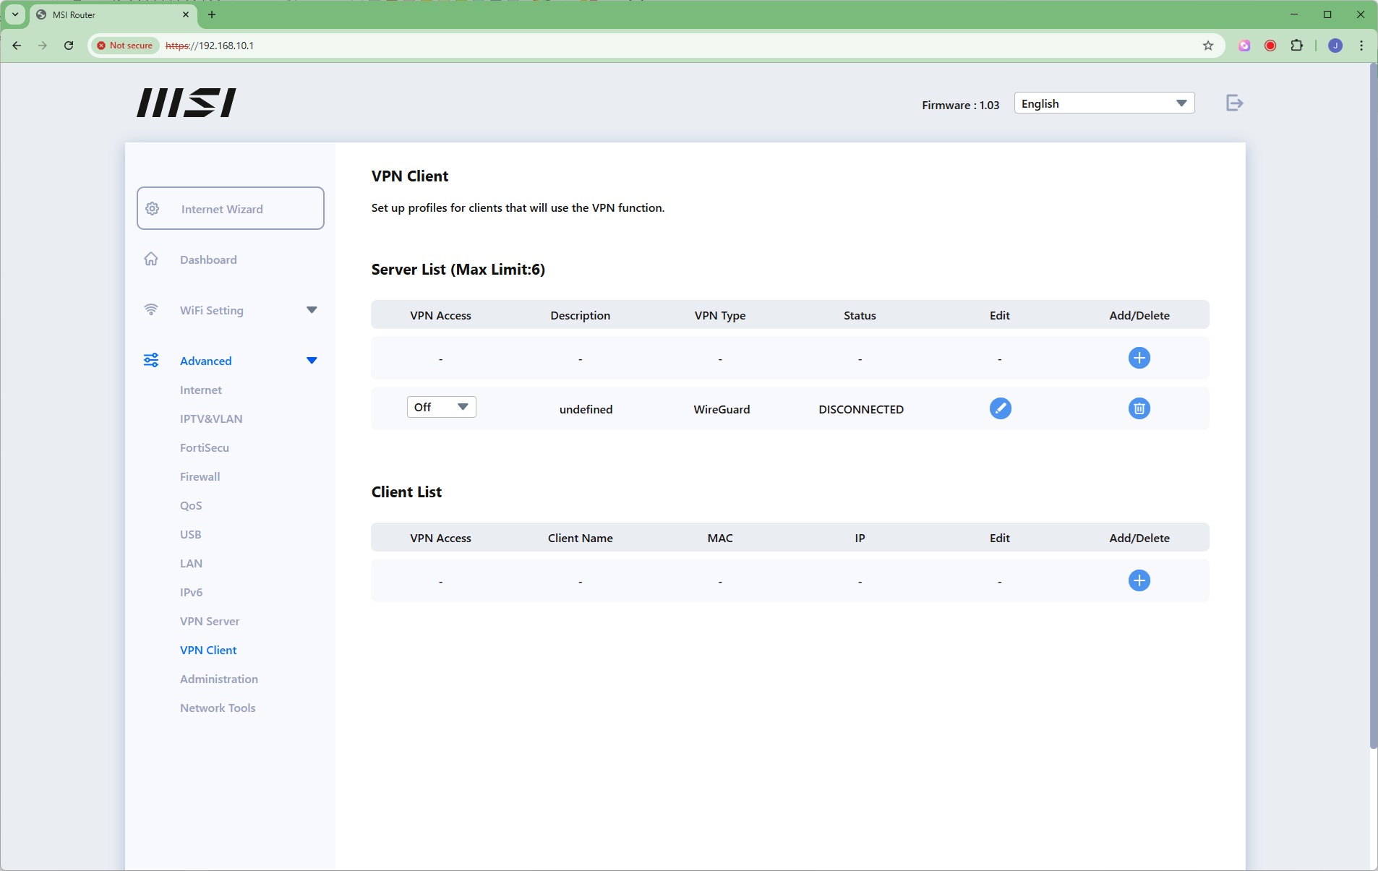Open the Administration menu item

click(218, 679)
